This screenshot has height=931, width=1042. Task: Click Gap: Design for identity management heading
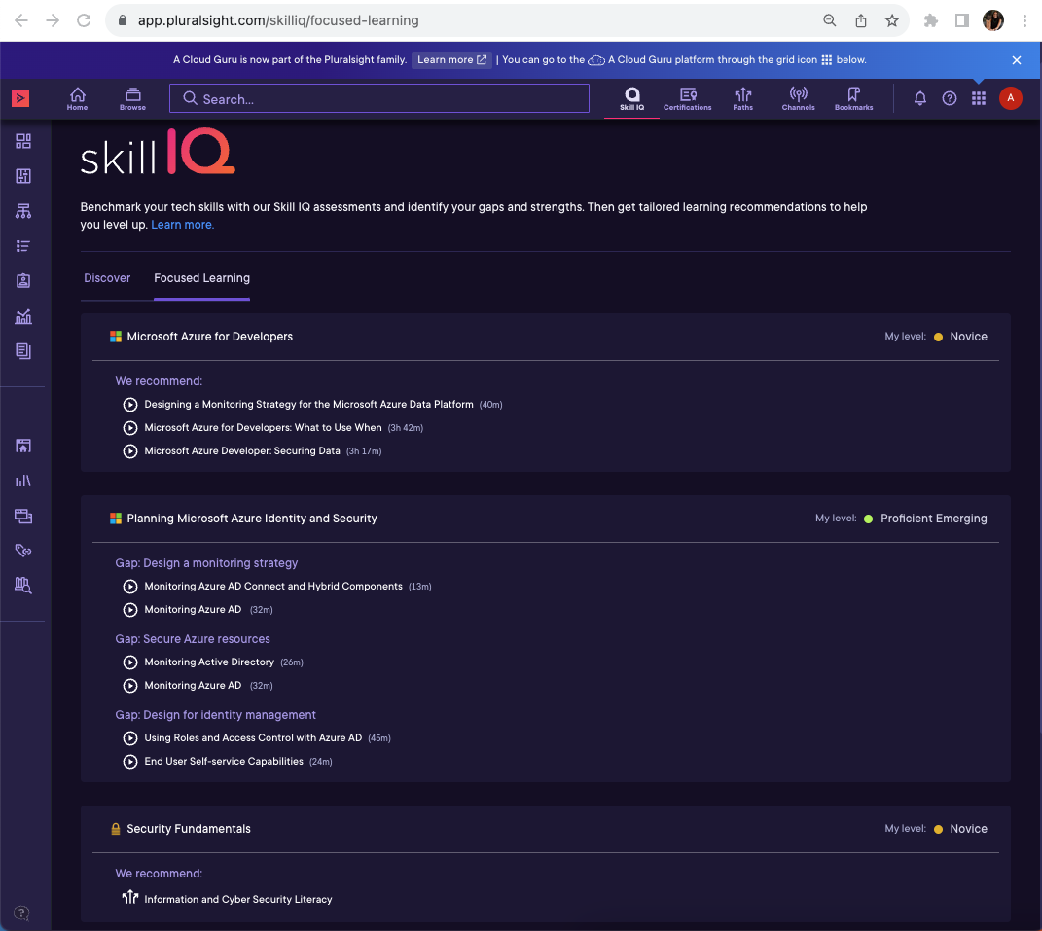point(215,715)
